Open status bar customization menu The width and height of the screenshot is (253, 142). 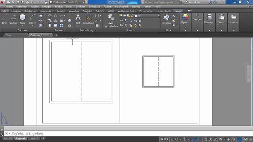tap(251, 139)
